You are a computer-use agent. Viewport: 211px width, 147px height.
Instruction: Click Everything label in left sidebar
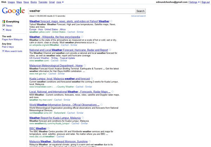click(13, 22)
